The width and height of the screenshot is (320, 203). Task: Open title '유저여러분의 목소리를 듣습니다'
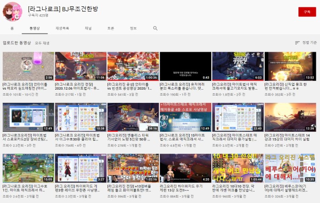click(182, 86)
